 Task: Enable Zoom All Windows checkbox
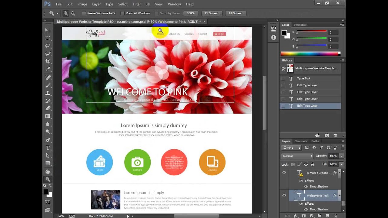click(x=122, y=13)
